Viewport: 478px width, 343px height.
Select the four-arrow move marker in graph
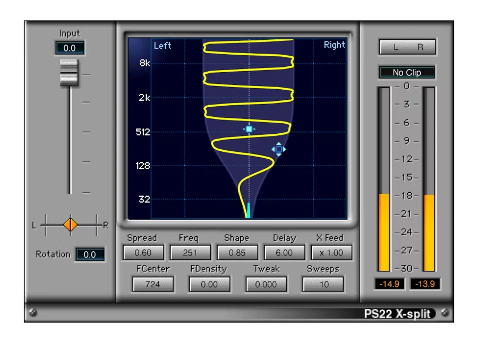[279, 149]
